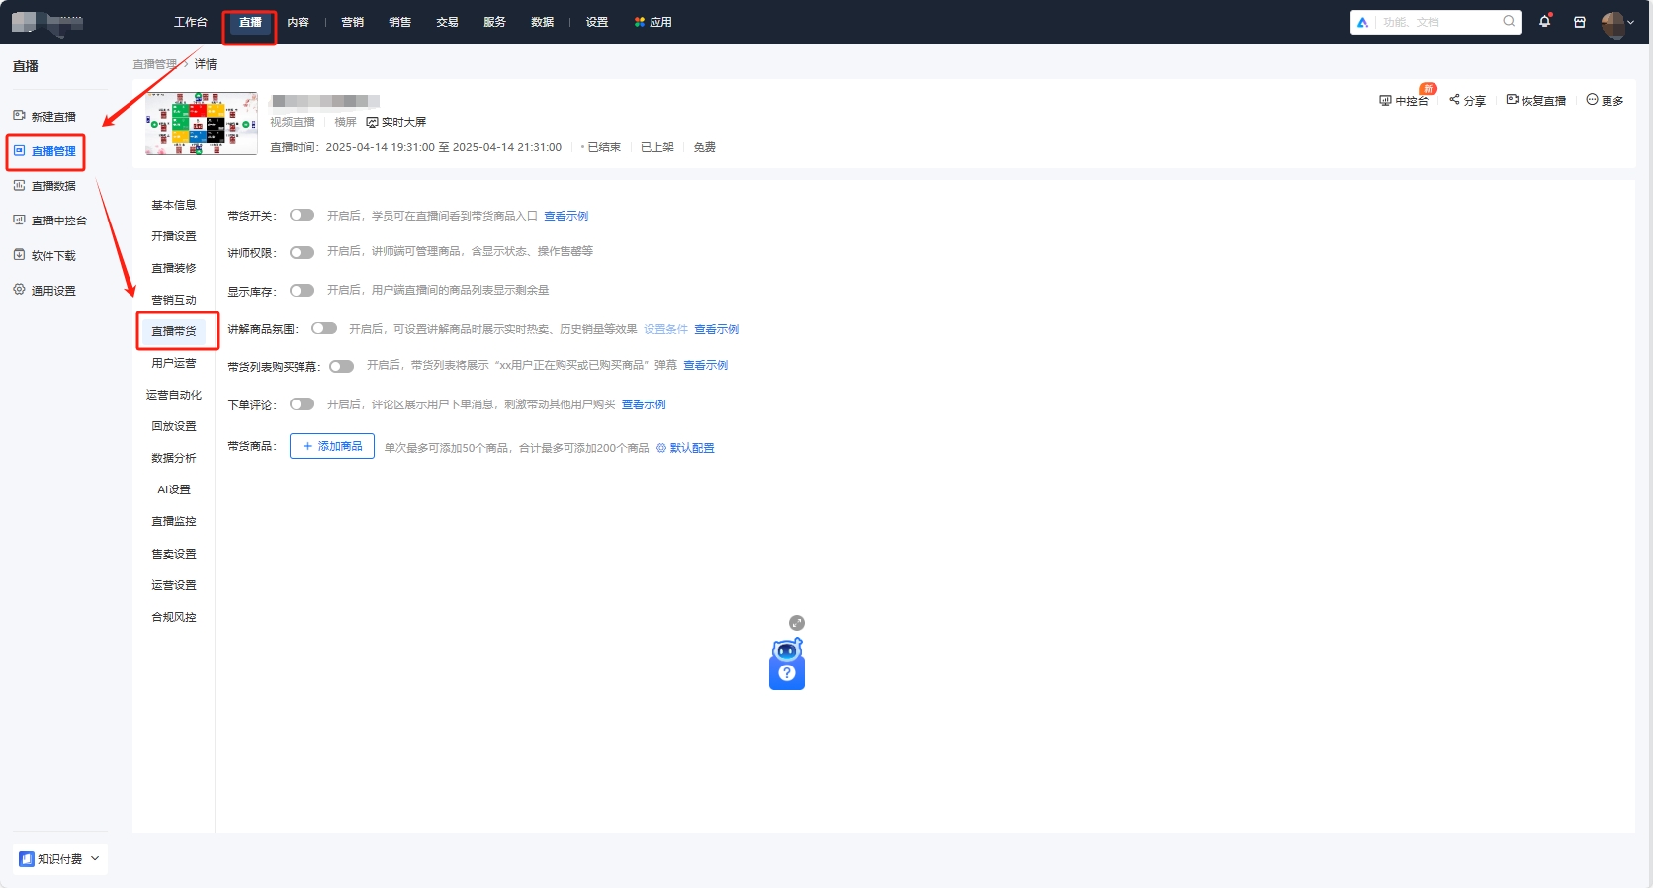This screenshot has width=1653, height=888.
Task: Open the 中控台 control console icon
Action: [1385, 101]
